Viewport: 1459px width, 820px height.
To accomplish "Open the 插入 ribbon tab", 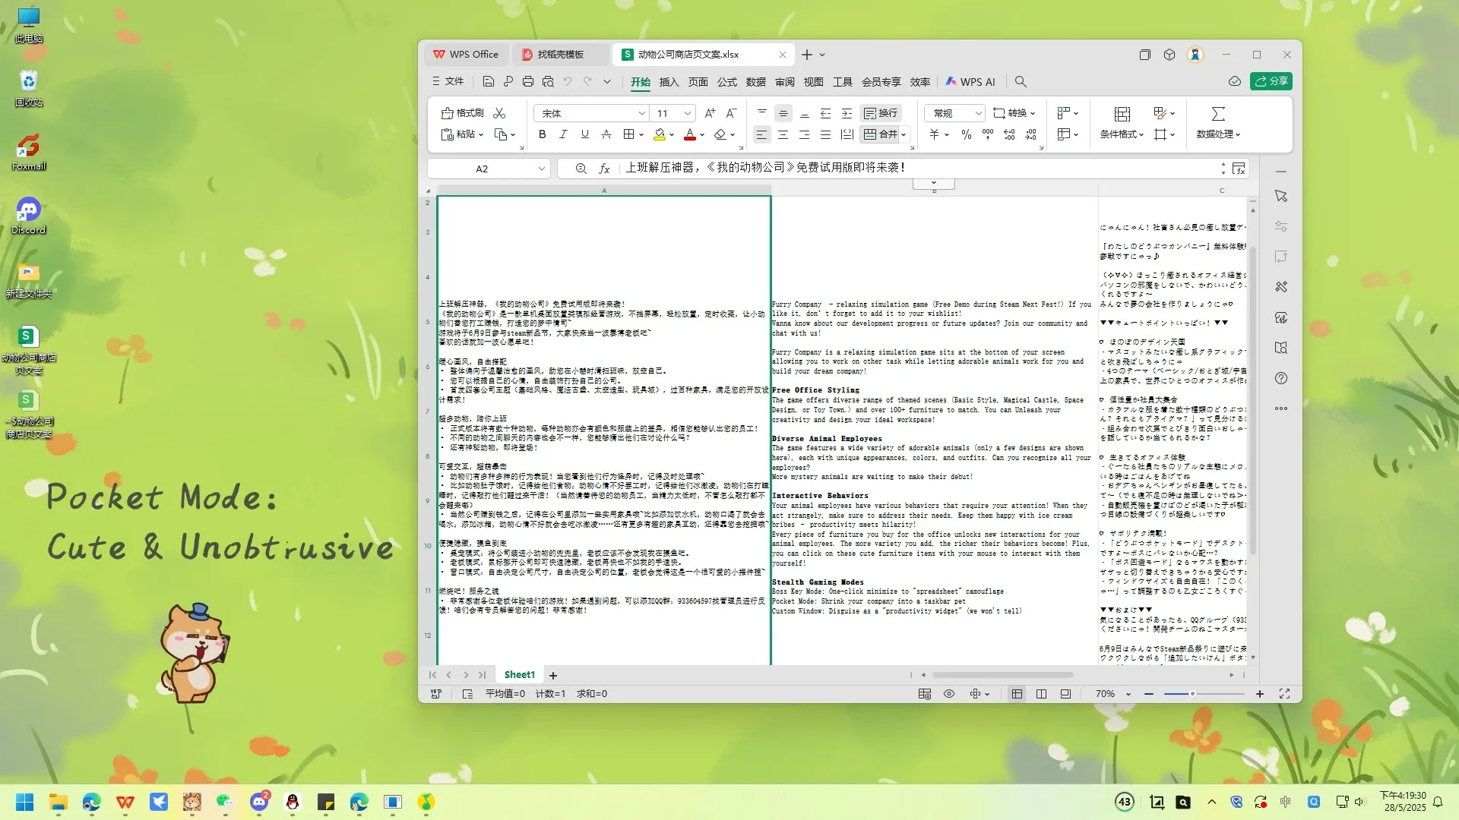I will tap(669, 82).
